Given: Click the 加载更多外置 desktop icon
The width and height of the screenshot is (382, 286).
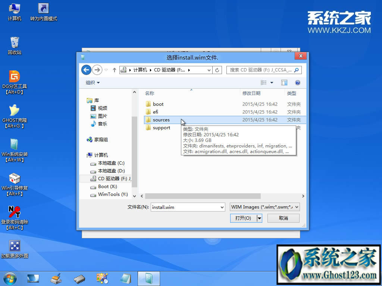Looking at the screenshot, I should [14, 246].
